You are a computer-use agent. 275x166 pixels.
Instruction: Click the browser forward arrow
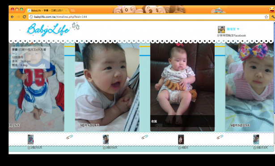tap(18, 17)
